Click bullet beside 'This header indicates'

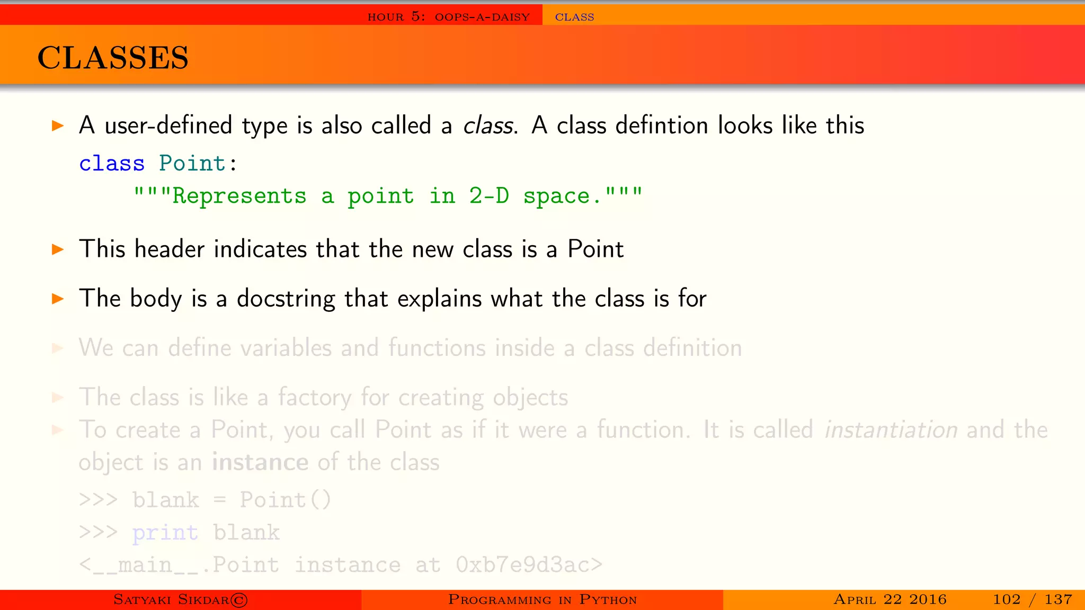[58, 249]
